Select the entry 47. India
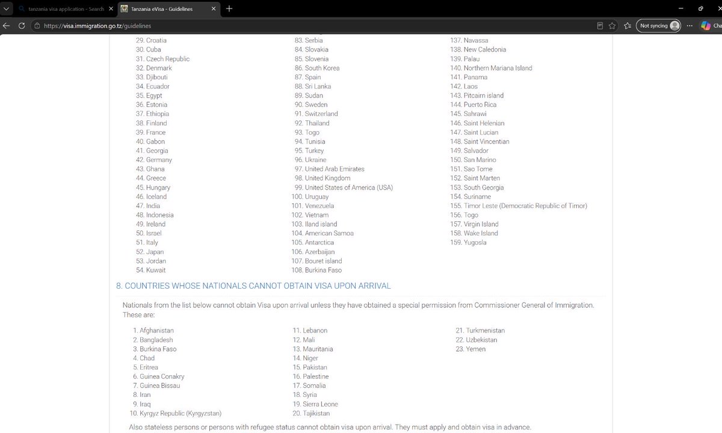Screen dimensions: 722x433 pos(148,206)
